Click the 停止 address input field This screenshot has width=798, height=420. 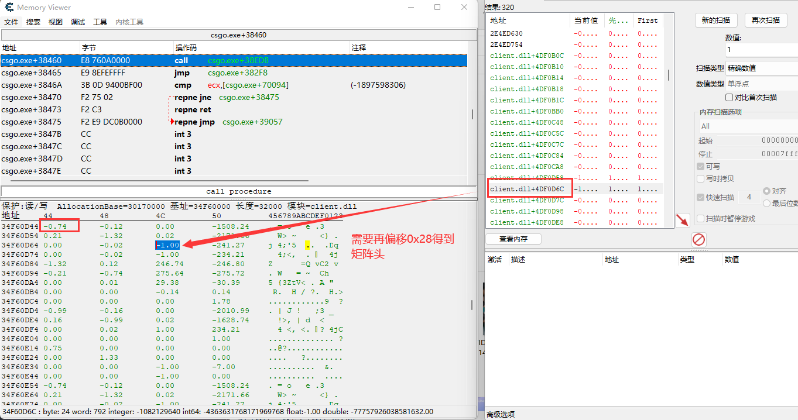(758, 154)
